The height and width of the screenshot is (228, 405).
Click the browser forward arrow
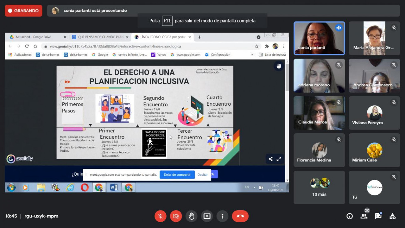click(x=18, y=46)
